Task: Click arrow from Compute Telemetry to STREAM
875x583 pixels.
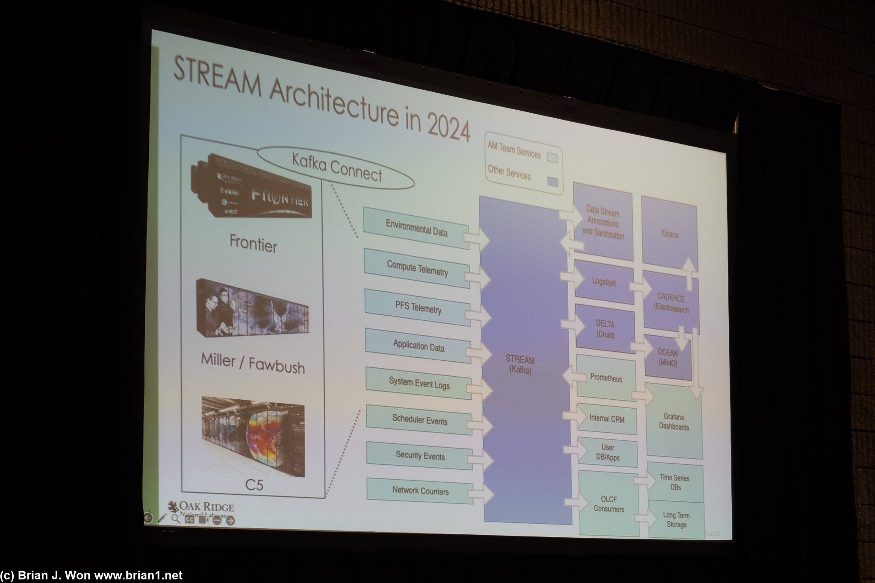Action: point(478,278)
